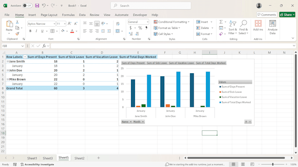Cut selection with the scissors icon
Viewport: 298px width, 167px height.
click(x=17, y=22)
